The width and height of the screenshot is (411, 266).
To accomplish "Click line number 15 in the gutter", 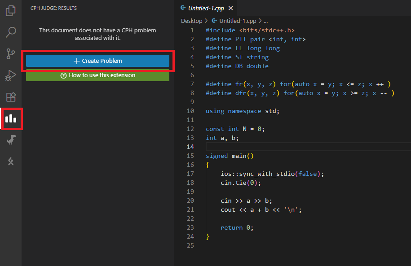I will click(x=190, y=156).
